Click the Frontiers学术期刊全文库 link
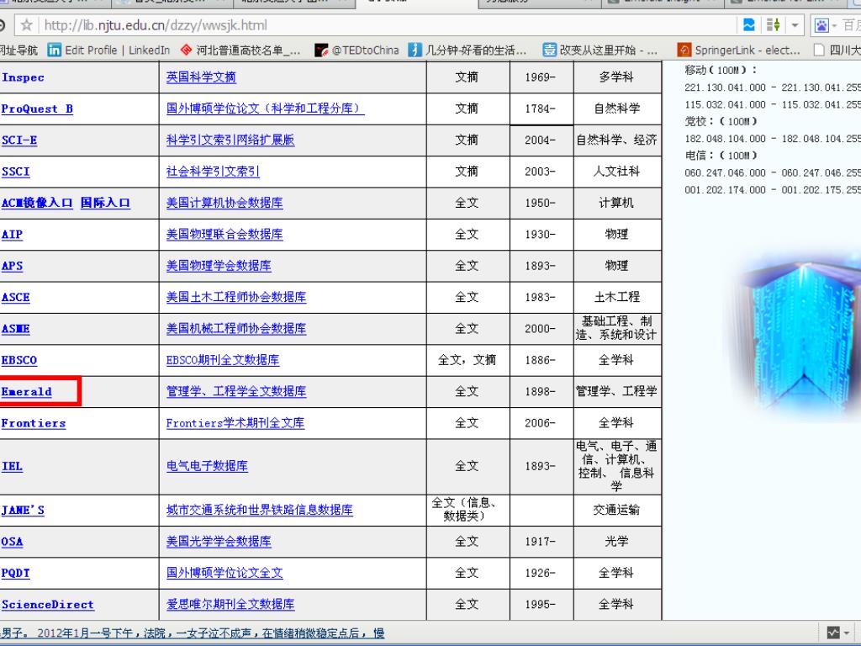 [235, 423]
